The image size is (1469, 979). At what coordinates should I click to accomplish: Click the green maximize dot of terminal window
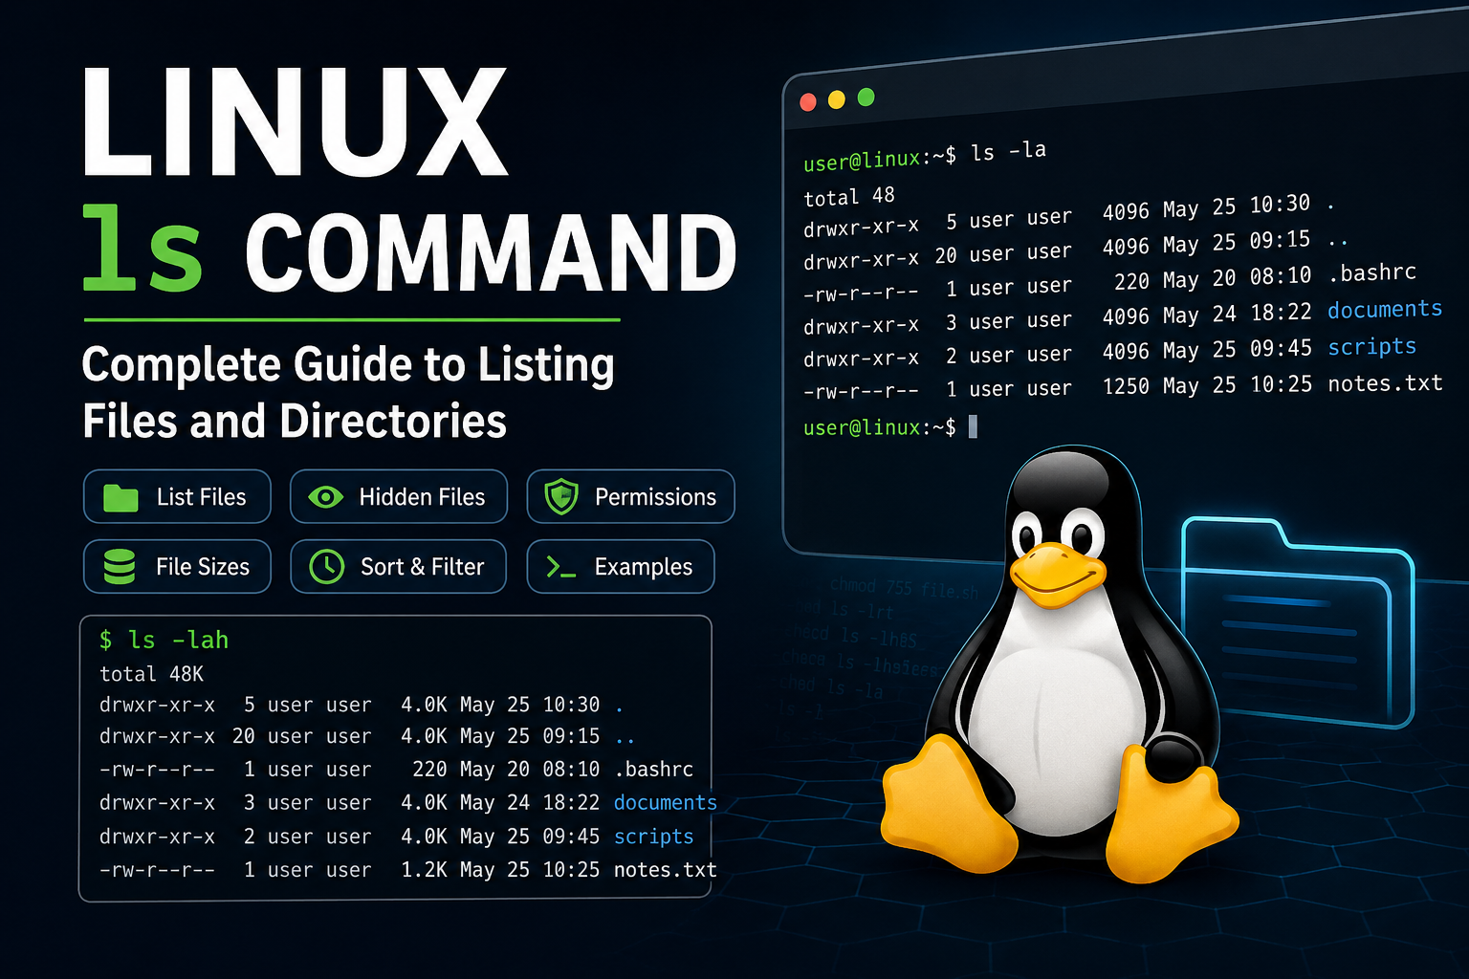tap(866, 97)
